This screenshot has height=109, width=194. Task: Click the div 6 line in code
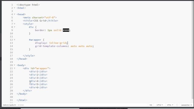[x=38, y=88]
